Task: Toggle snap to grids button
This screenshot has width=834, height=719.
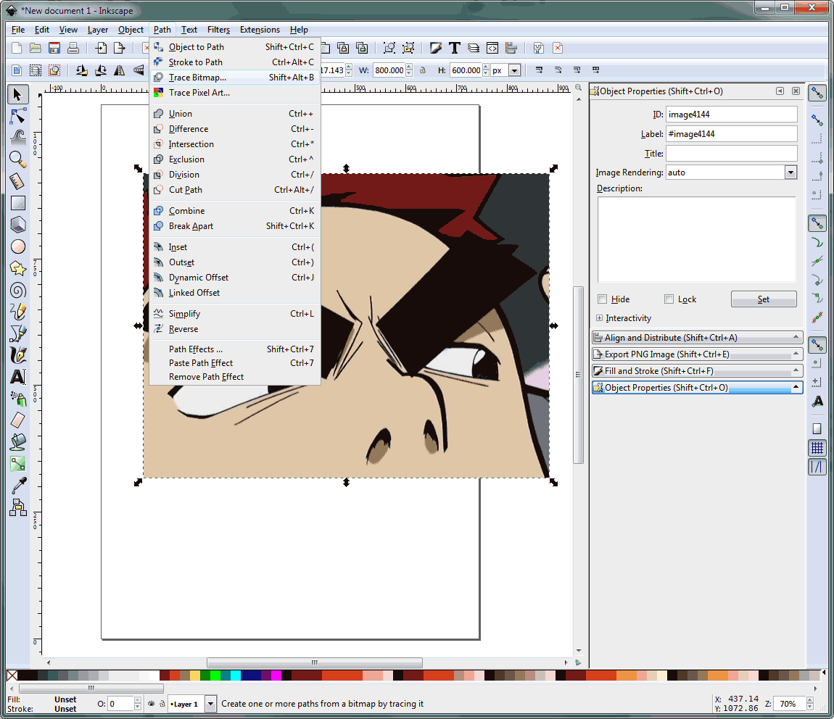Action: click(817, 448)
